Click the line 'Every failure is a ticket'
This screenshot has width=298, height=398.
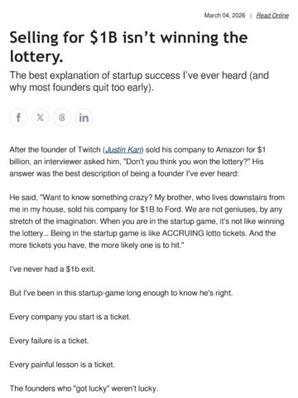49,341
